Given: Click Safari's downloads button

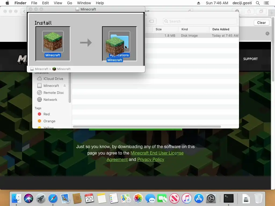Looking at the screenshot, I should coord(237,11).
